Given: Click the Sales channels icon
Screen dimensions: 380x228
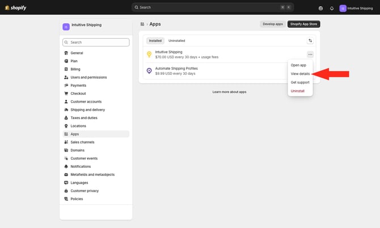Looking at the screenshot, I should [66, 142].
